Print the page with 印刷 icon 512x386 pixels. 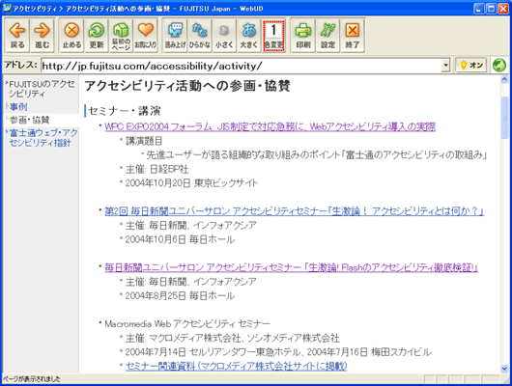pos(303,36)
